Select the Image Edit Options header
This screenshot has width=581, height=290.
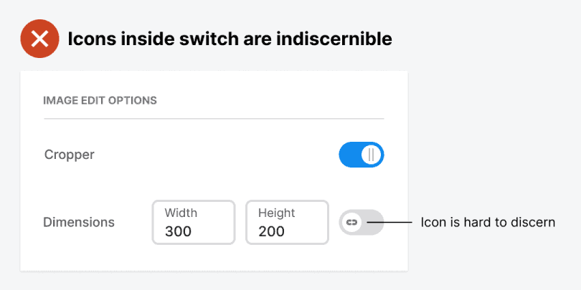[x=100, y=100]
